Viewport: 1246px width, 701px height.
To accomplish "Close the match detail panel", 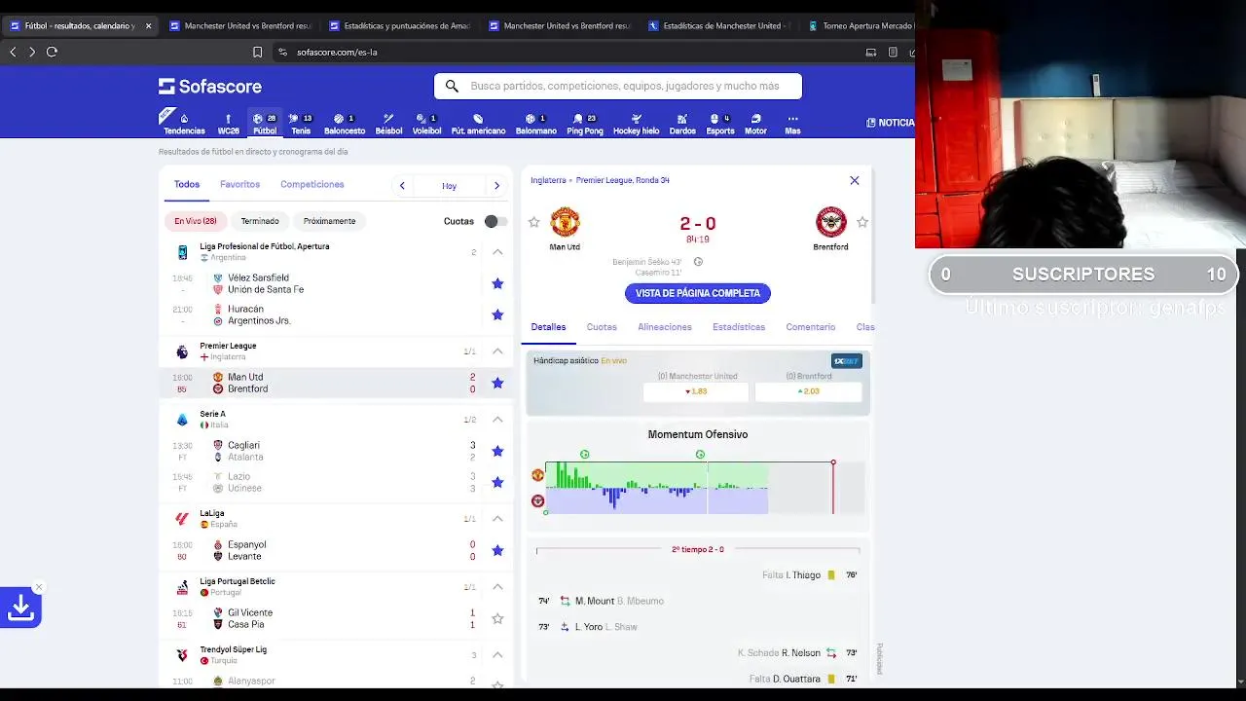I will coord(855,180).
